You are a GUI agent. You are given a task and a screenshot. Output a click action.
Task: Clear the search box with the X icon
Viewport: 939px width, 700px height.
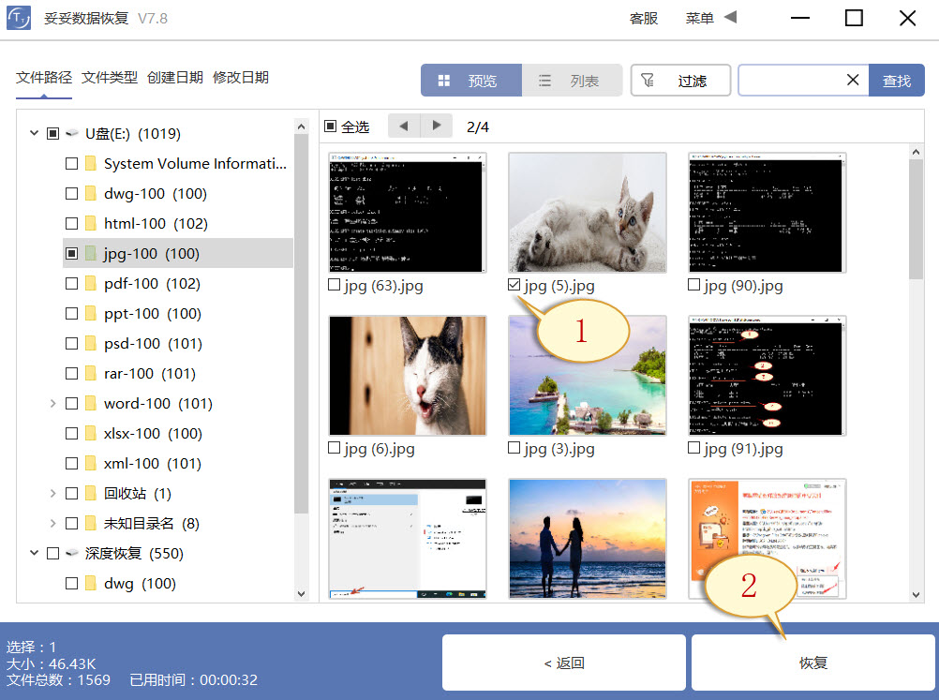click(854, 80)
